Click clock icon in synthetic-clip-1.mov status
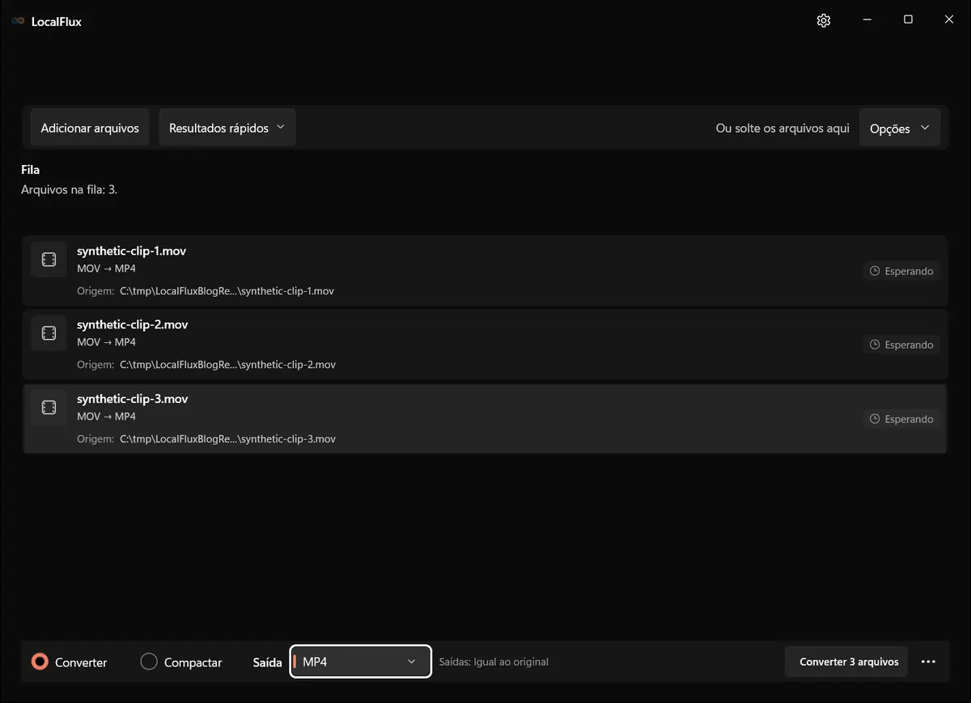 (x=875, y=271)
